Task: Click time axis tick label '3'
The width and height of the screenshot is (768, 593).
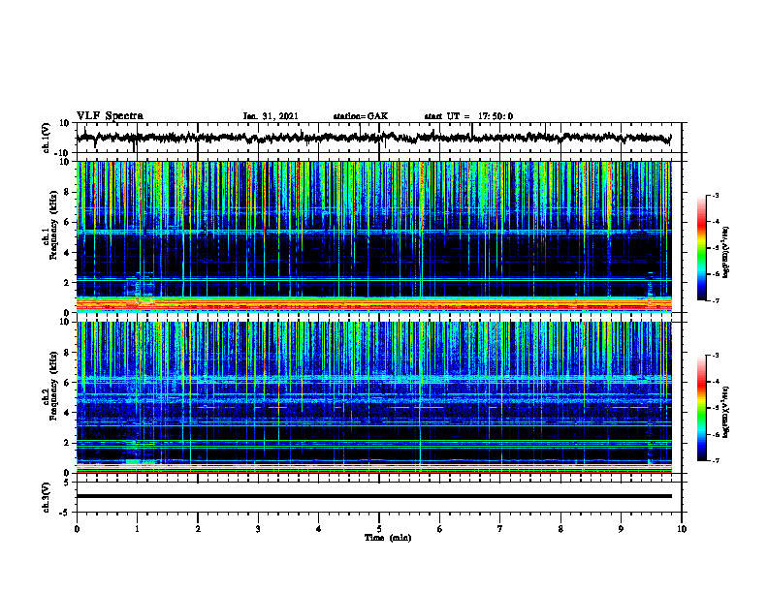Action: pos(258,529)
